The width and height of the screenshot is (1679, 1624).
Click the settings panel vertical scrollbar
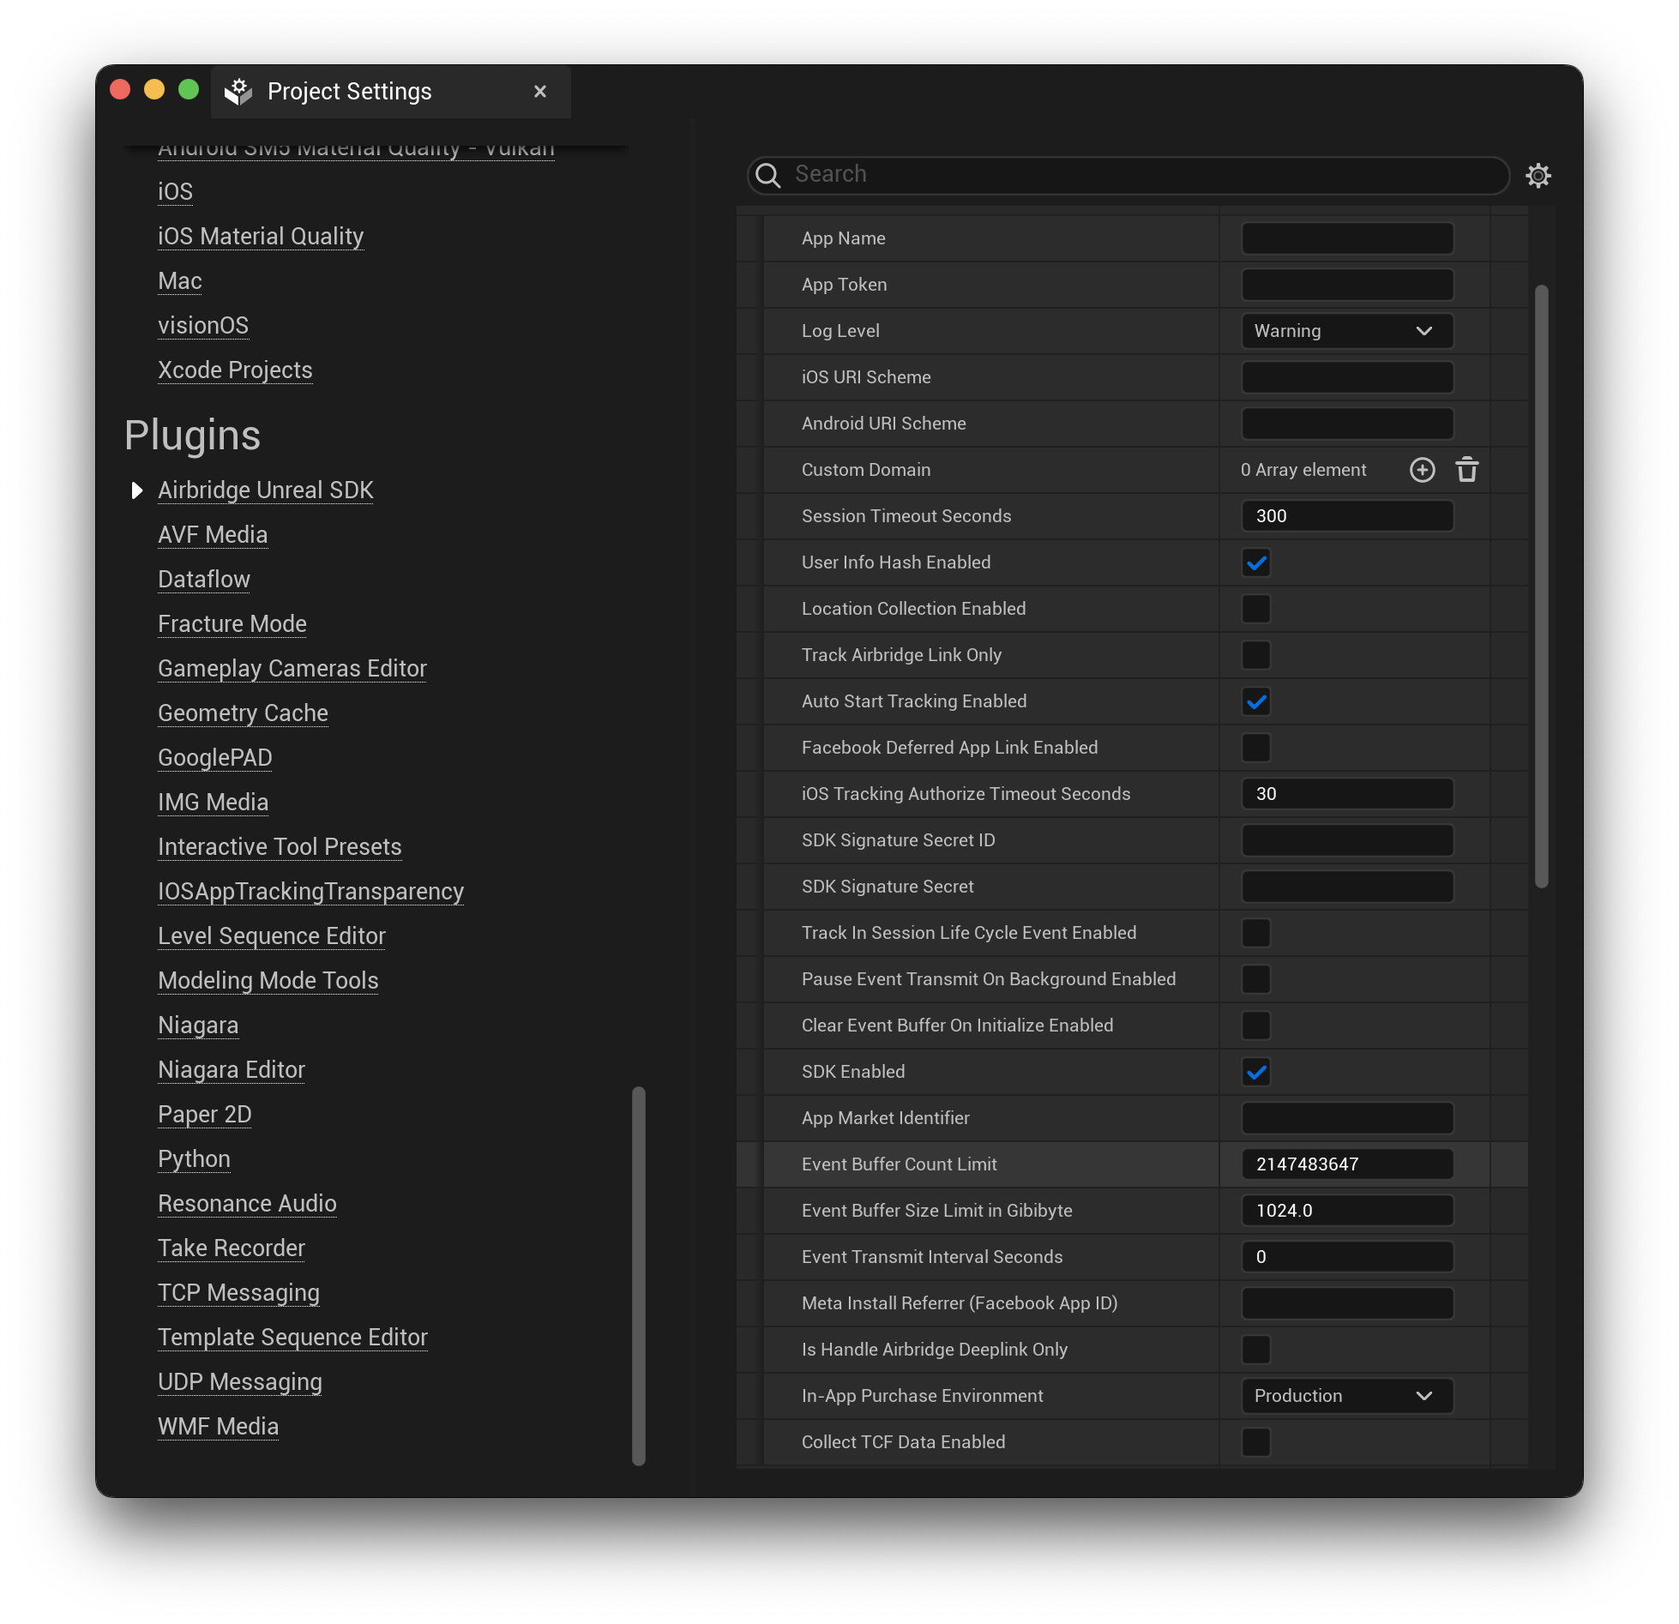pos(1541,586)
